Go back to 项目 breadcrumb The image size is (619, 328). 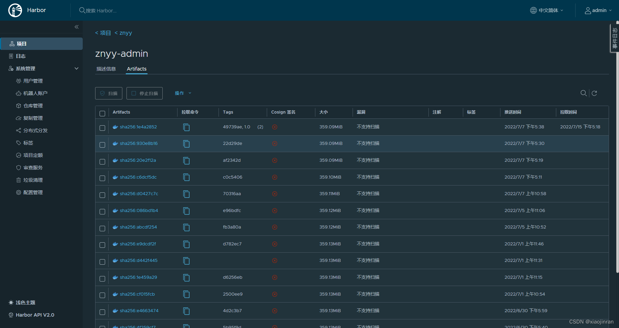(x=103, y=33)
